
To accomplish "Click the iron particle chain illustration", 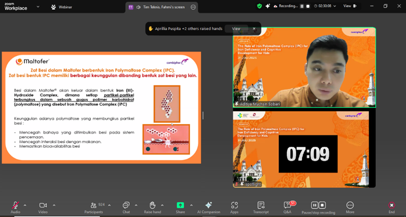I will pyautogui.click(x=167, y=104).
